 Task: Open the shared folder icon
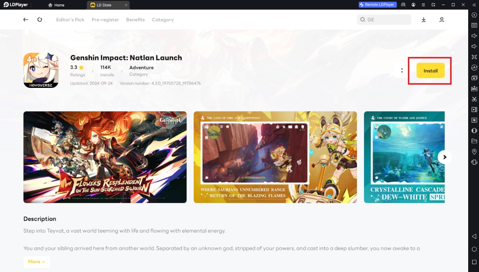474,141
